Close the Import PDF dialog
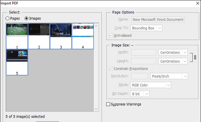 click(x=198, y=3)
